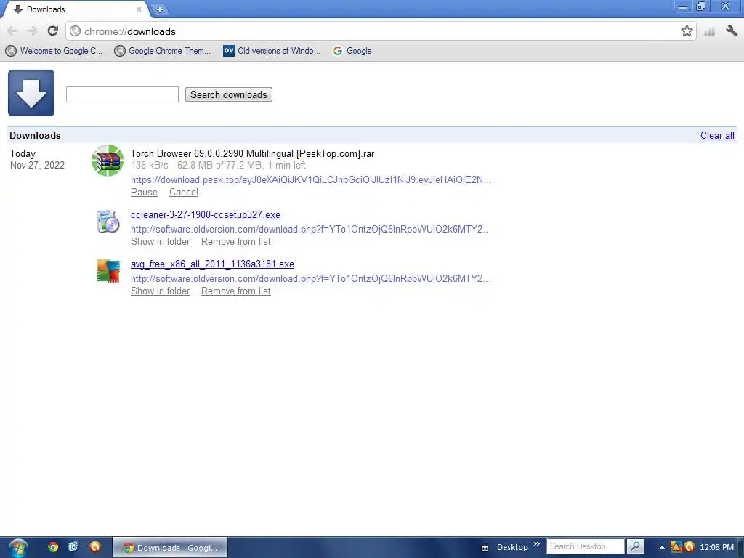Close the Downloads tab

pyautogui.click(x=139, y=9)
